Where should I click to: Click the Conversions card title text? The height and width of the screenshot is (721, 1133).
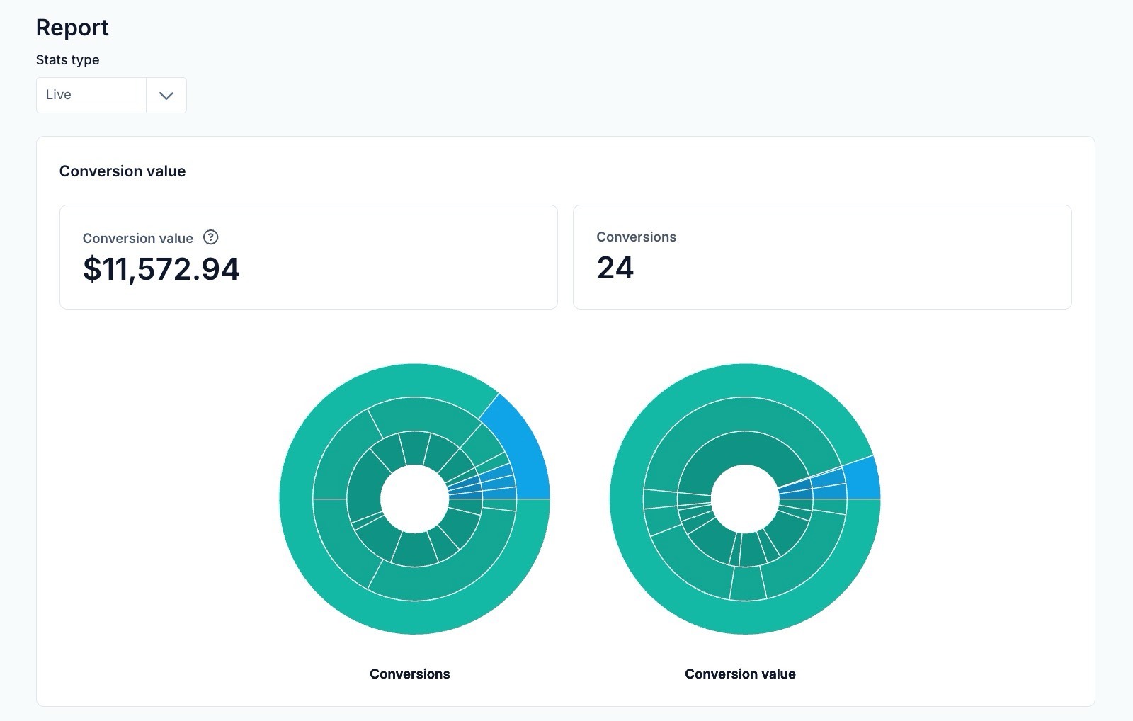click(x=636, y=237)
